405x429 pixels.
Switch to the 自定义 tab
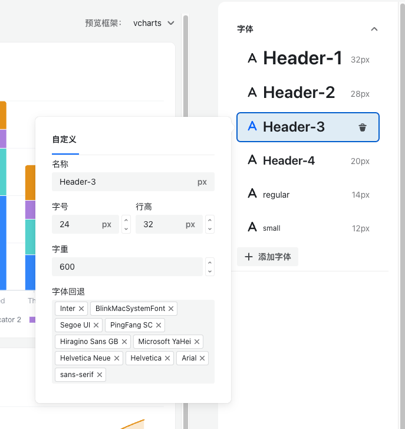pos(64,140)
